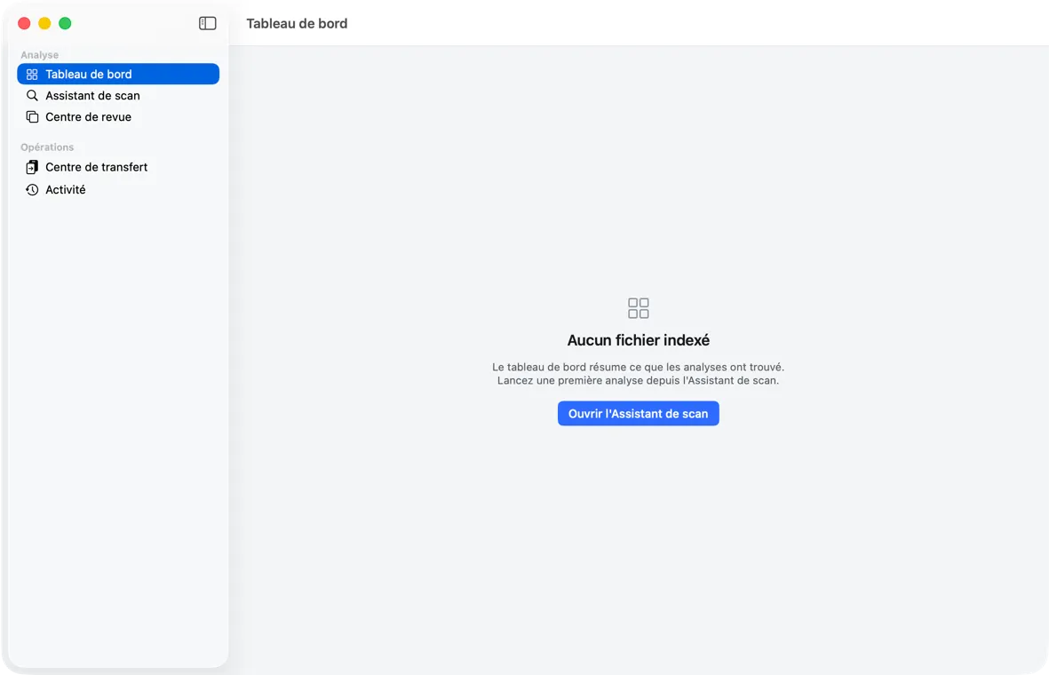Image resolution: width=1049 pixels, height=675 pixels.
Task: Click the Centre de revue stacked-squares icon
Action: click(x=32, y=117)
